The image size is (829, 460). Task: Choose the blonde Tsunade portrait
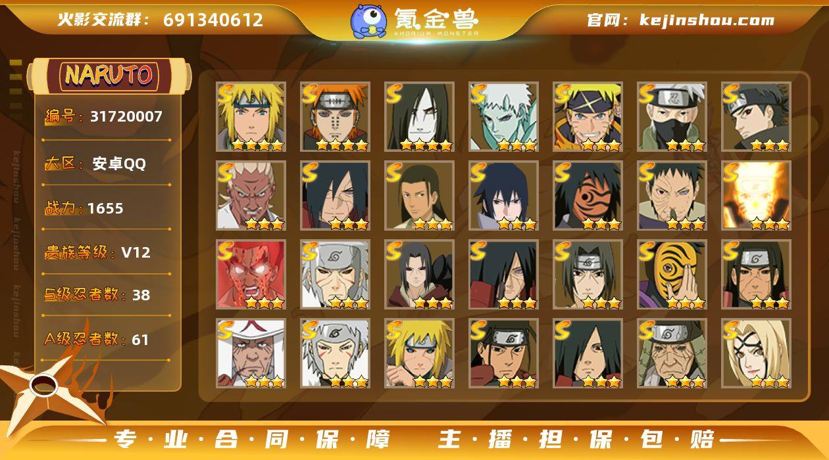pyautogui.click(x=756, y=354)
